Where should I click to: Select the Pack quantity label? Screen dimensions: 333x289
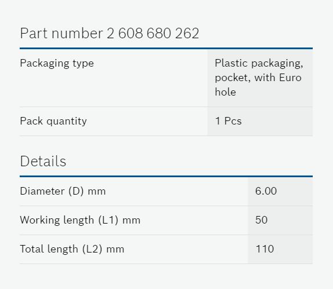click(x=53, y=121)
